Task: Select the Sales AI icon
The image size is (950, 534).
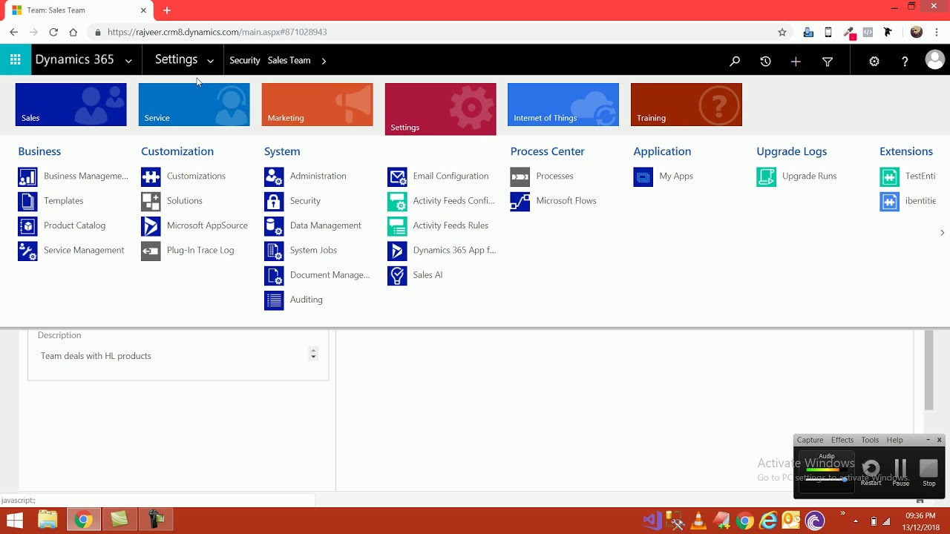Action: (397, 275)
